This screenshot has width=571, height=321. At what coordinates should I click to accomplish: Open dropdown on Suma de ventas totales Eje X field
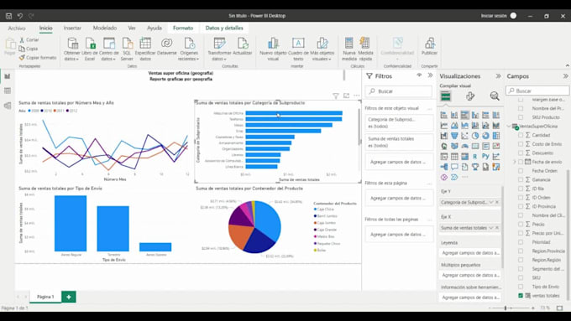[491, 228]
